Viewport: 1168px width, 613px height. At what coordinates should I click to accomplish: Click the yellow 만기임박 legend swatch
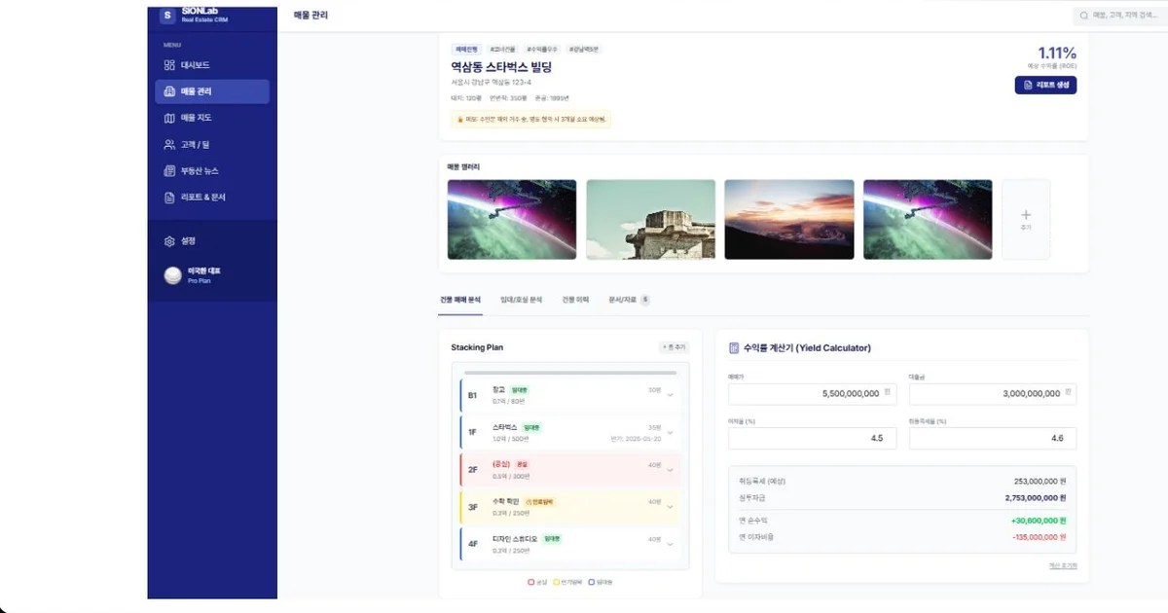tap(556, 582)
